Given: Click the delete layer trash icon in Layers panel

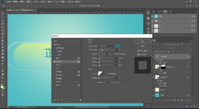Looking at the screenshot, I should 189,100.
